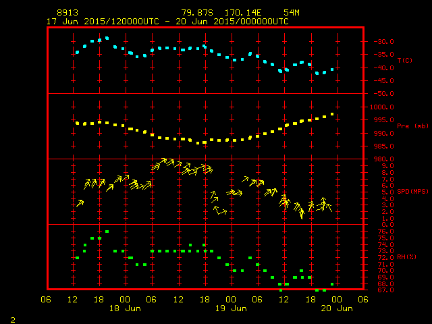Click the 2.0 wind speed axis label
Screen dimensions: 432x324
(x=387, y=212)
